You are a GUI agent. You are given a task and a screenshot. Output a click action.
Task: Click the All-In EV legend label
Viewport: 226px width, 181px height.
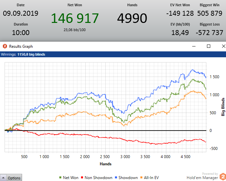point(151,178)
